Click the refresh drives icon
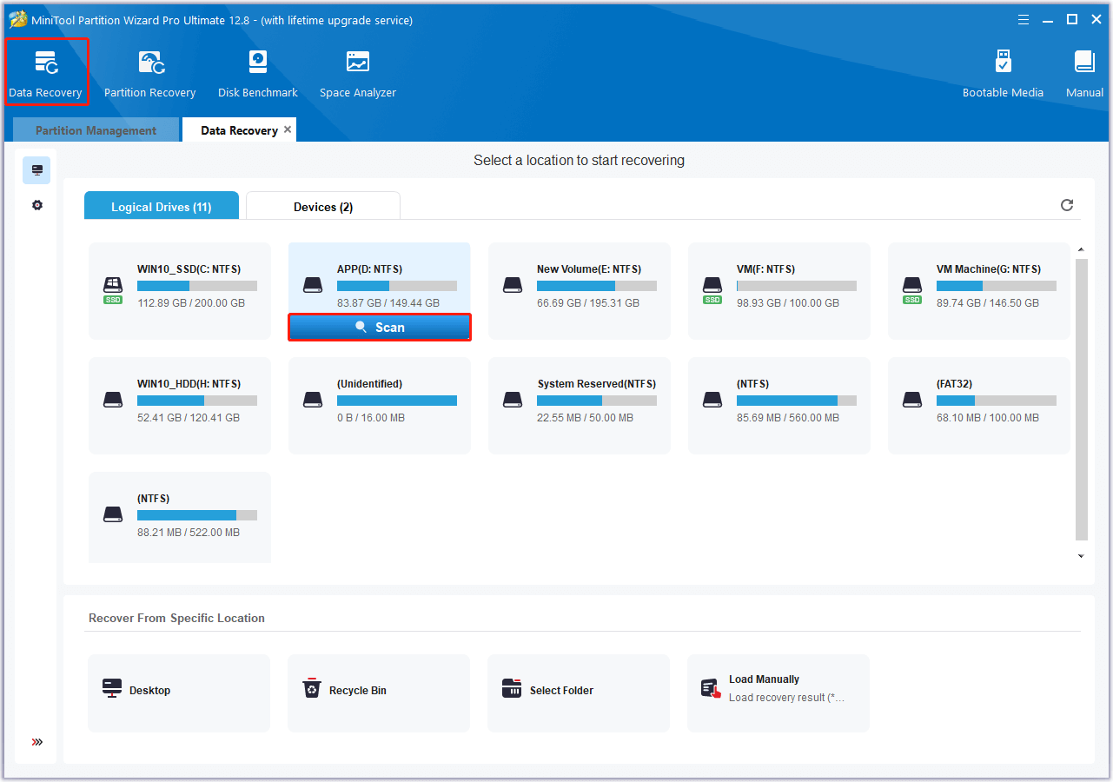Viewport: 1113px width, 782px height. tap(1067, 205)
